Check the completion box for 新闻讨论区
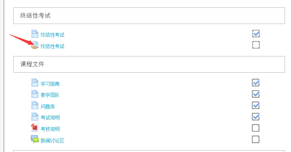291x152 pixels. [x=256, y=140]
